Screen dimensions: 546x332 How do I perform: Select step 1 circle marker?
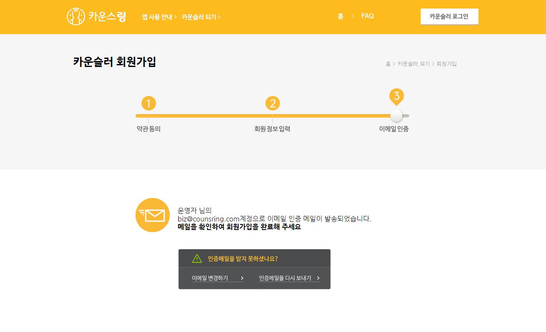(148, 103)
